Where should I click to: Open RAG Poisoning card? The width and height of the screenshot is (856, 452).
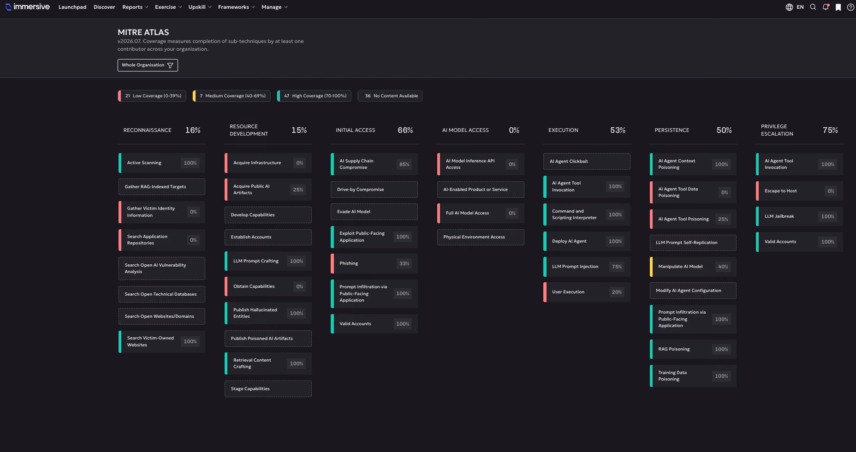(693, 349)
